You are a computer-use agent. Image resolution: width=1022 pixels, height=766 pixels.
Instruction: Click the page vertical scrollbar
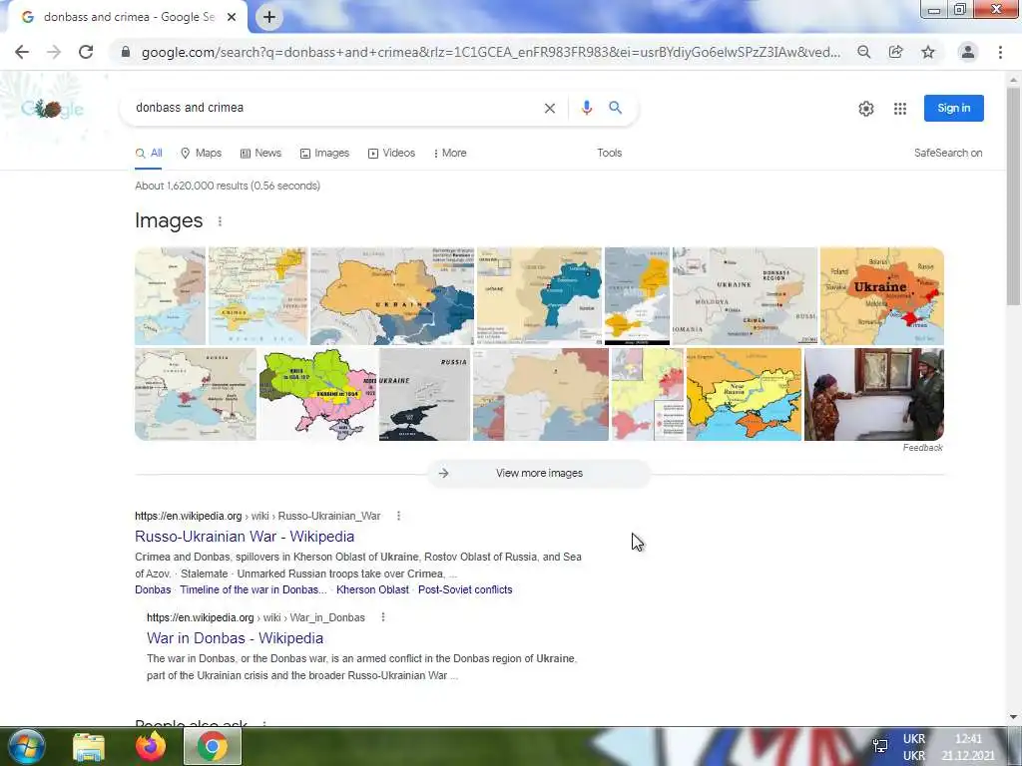tap(1013, 195)
